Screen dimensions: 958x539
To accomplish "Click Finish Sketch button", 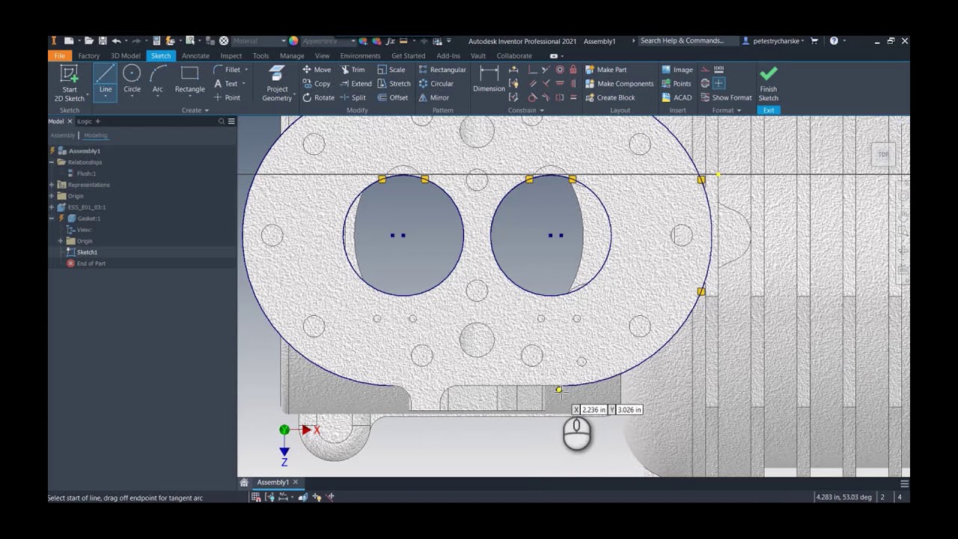I will (x=769, y=83).
